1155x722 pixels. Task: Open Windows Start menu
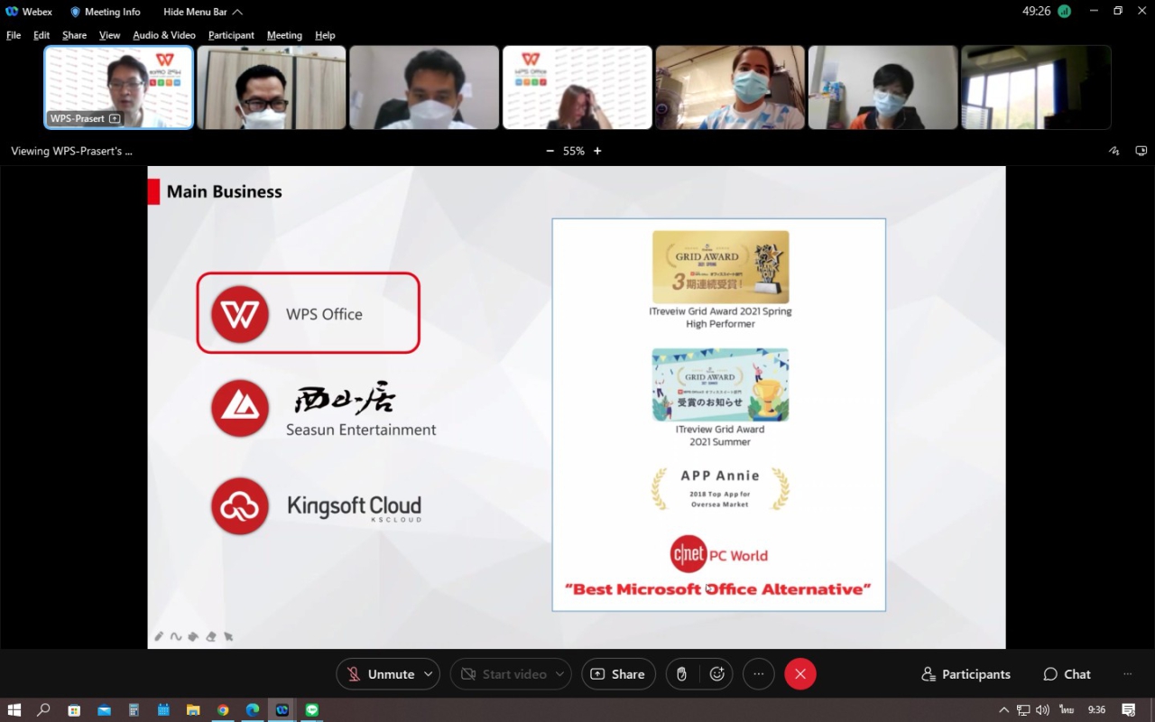click(14, 710)
